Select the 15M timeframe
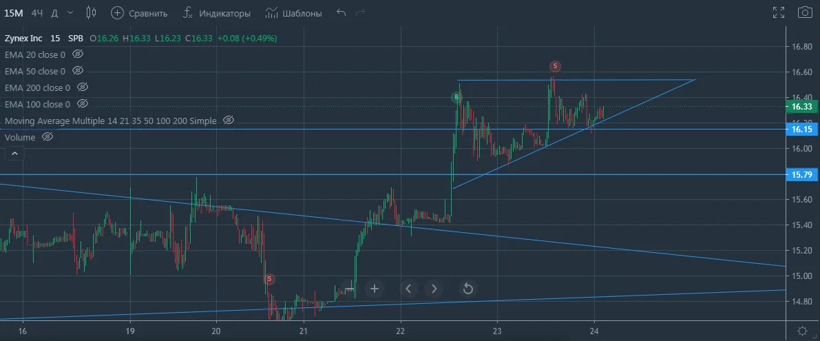 (14, 13)
